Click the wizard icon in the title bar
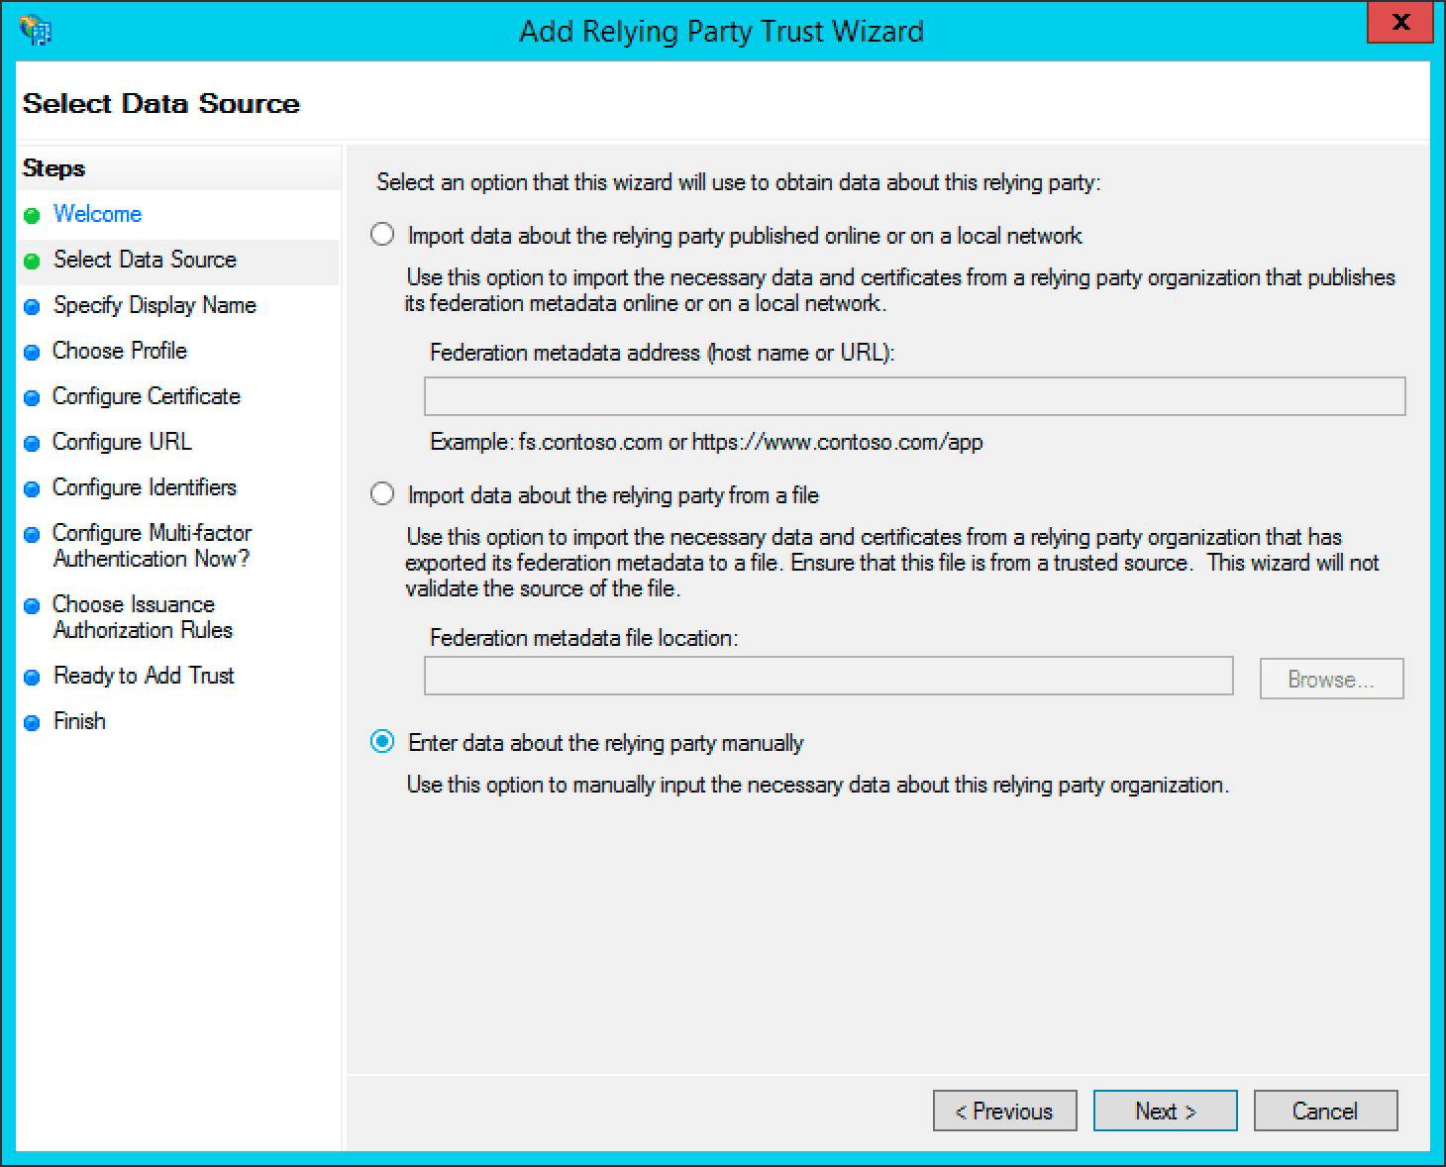1446x1167 pixels. click(35, 31)
